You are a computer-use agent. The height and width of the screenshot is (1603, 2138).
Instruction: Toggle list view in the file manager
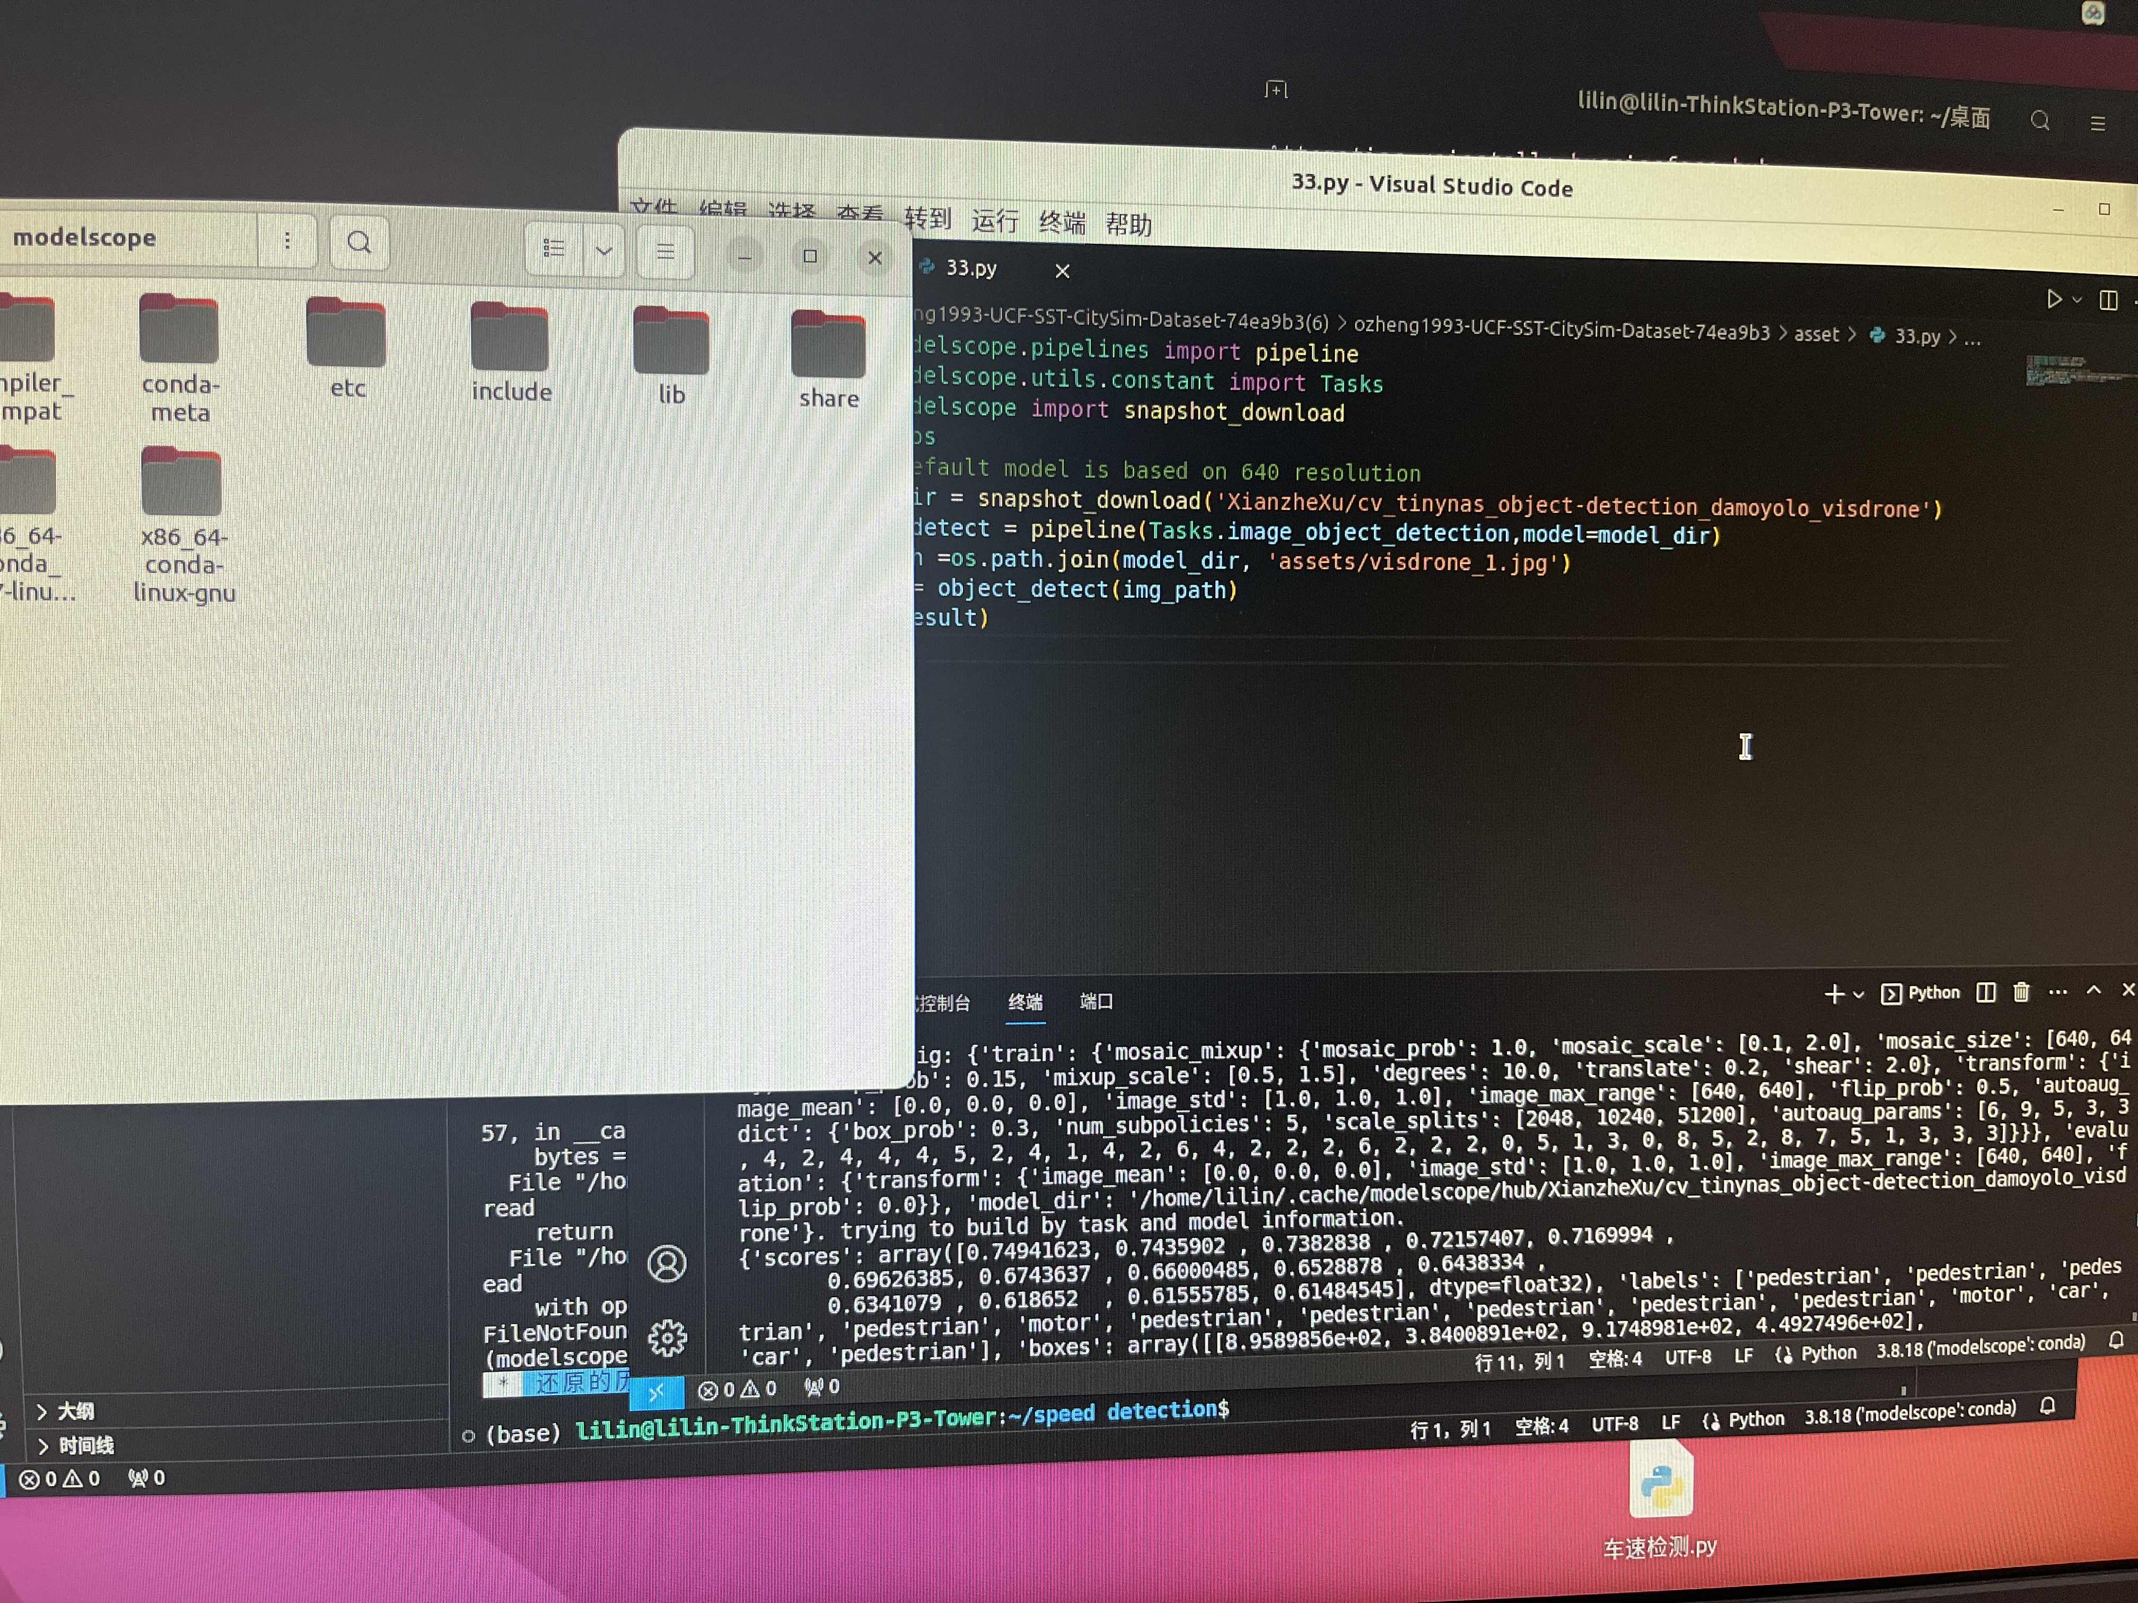pyautogui.click(x=554, y=249)
